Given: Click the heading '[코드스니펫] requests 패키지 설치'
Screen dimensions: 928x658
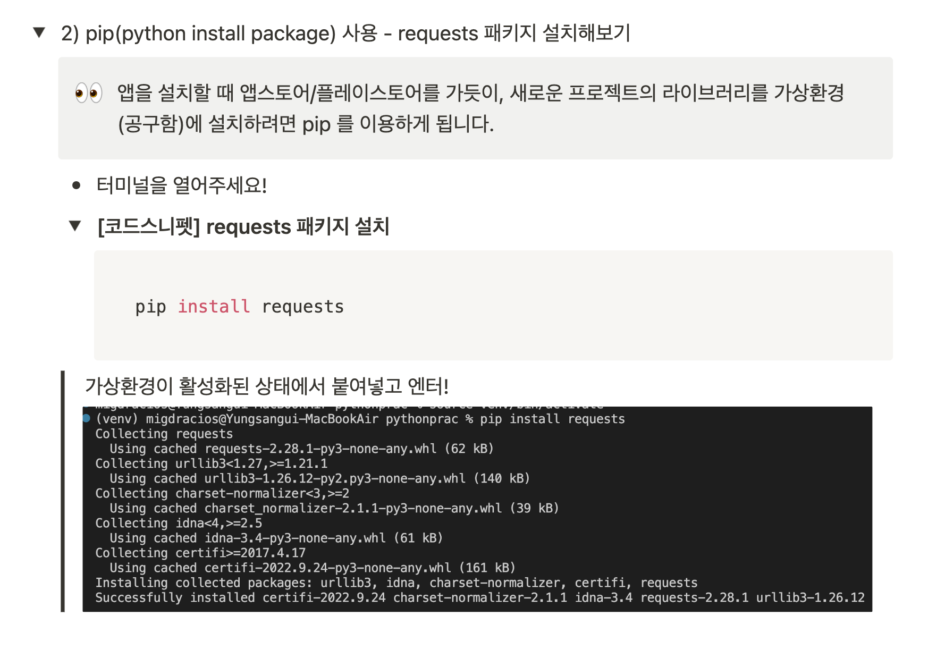Looking at the screenshot, I should point(244,226).
